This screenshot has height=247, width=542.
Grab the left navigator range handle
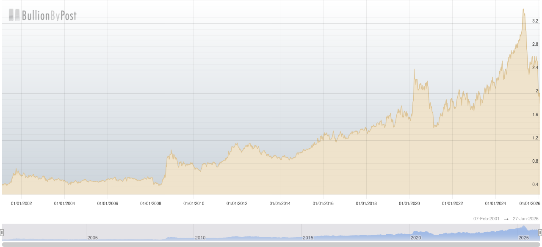pos(2,232)
